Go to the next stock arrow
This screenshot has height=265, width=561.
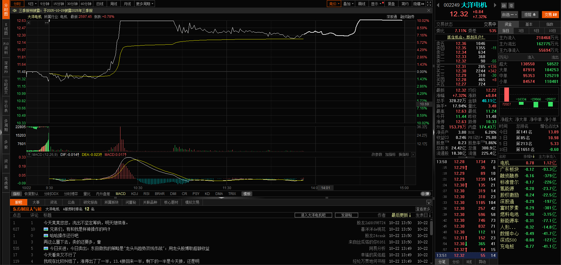(x=495, y=5)
